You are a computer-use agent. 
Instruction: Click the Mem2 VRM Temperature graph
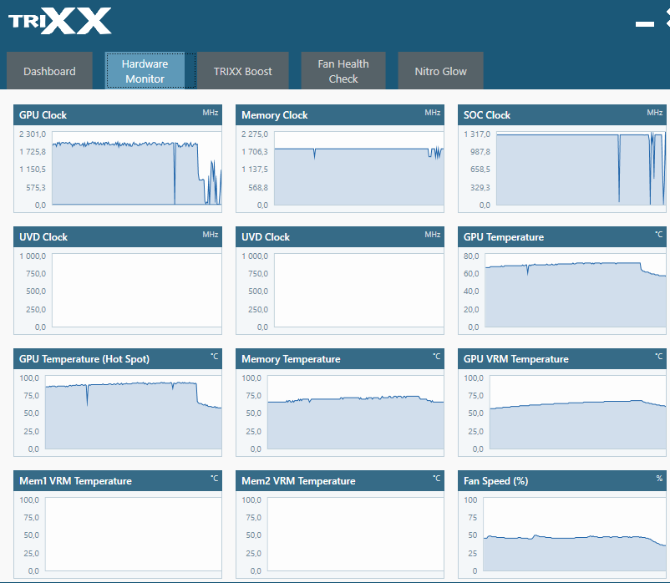[x=355, y=535]
